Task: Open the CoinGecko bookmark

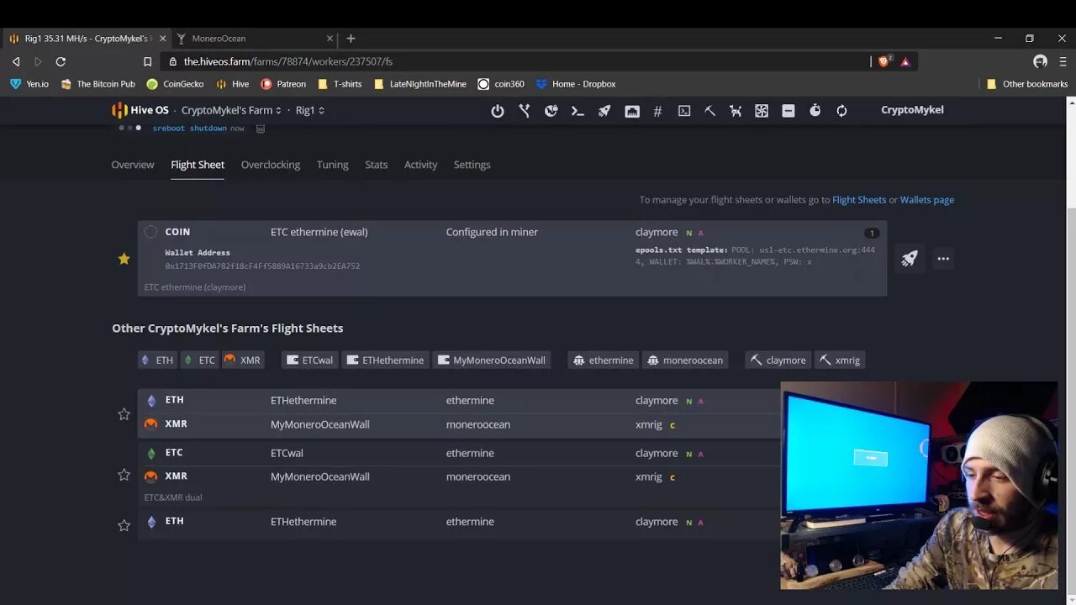Action: coord(175,84)
